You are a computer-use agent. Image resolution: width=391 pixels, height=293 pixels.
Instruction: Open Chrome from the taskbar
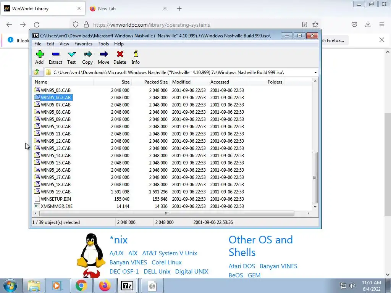tap(81, 285)
